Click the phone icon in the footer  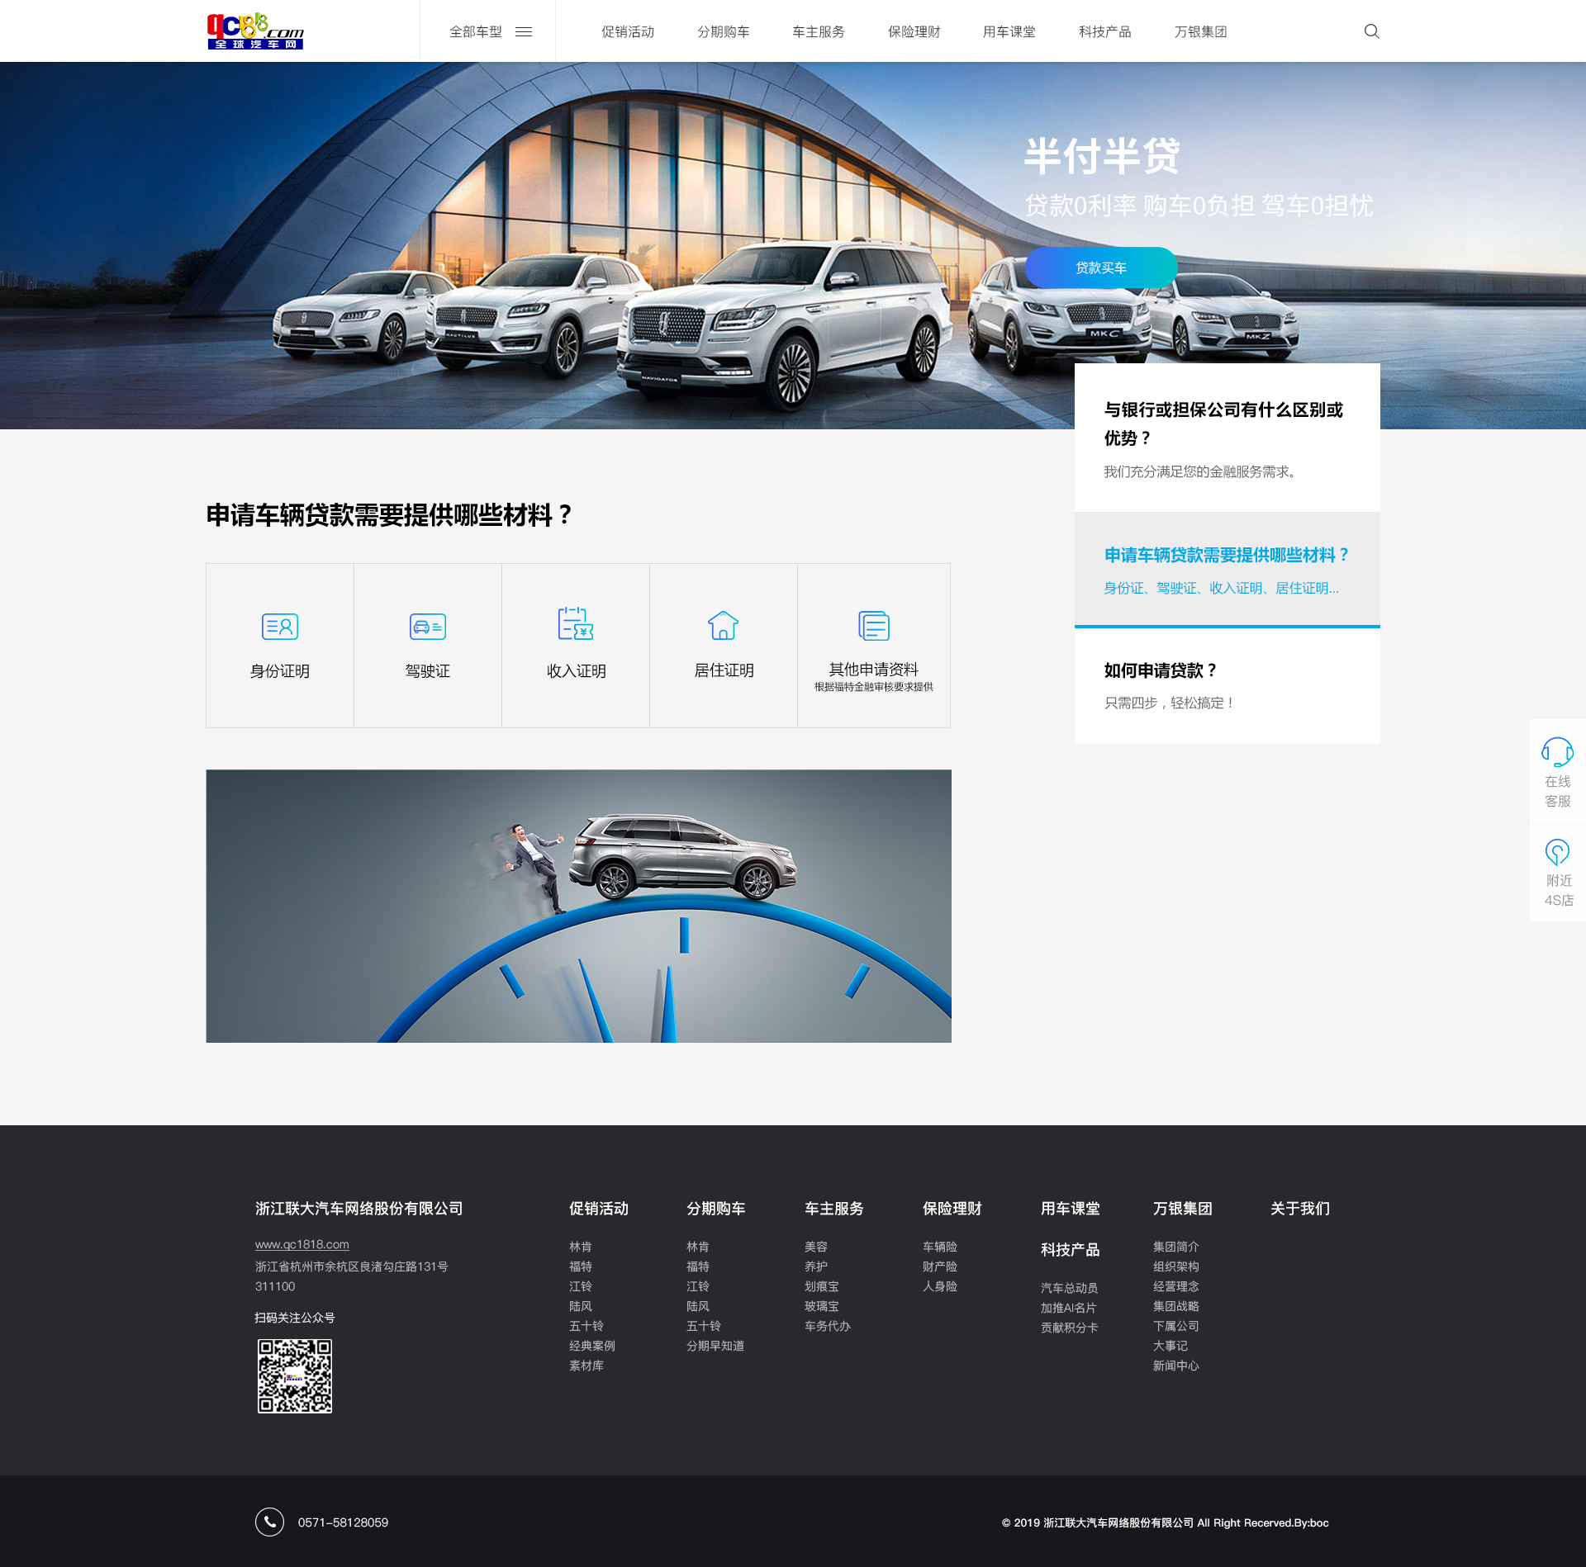269,1522
